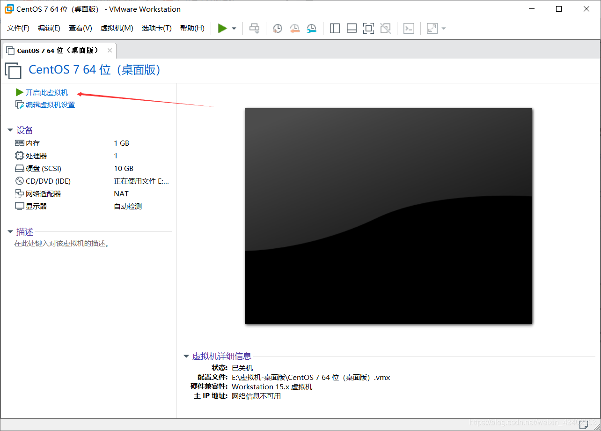Select the 处理器 device row
The width and height of the screenshot is (601, 431).
(x=93, y=156)
